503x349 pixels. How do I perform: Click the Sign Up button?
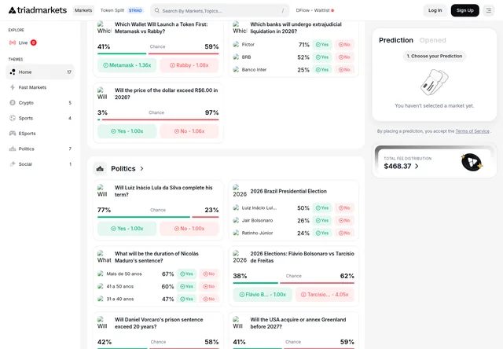point(464,10)
